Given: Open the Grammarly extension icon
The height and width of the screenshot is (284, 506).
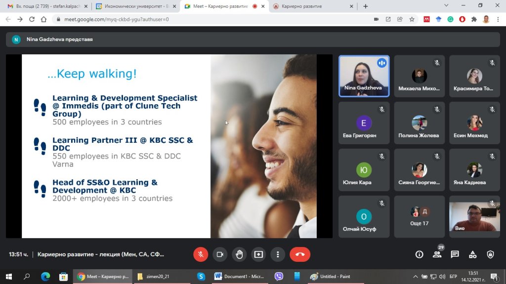Looking at the screenshot, I should [x=451, y=19].
